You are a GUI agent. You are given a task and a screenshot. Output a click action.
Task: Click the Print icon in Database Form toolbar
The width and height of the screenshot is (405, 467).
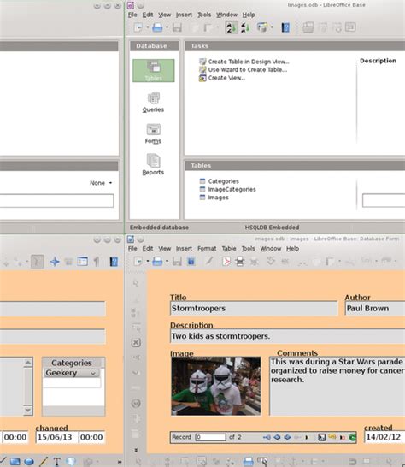(239, 262)
